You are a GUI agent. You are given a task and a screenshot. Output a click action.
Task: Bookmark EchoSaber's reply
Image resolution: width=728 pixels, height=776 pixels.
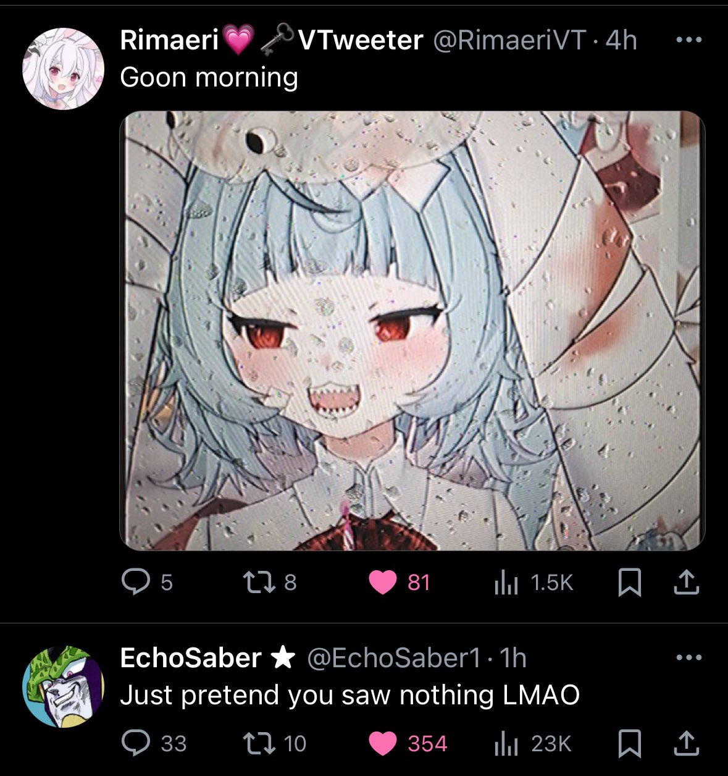pos(629,743)
